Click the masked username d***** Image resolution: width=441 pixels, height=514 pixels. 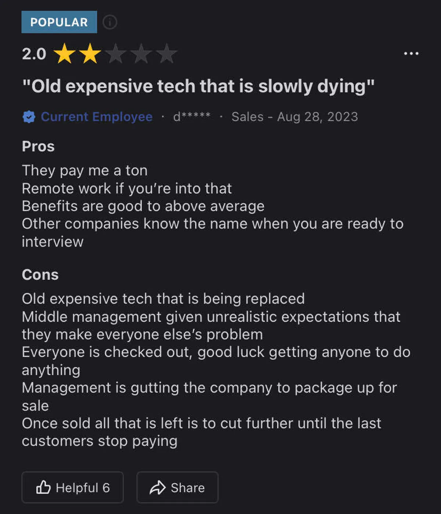(x=191, y=116)
